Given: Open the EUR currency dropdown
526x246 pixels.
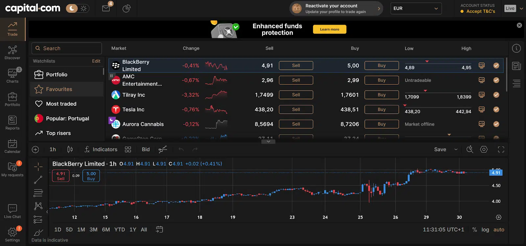Looking at the screenshot, I should tap(416, 9).
